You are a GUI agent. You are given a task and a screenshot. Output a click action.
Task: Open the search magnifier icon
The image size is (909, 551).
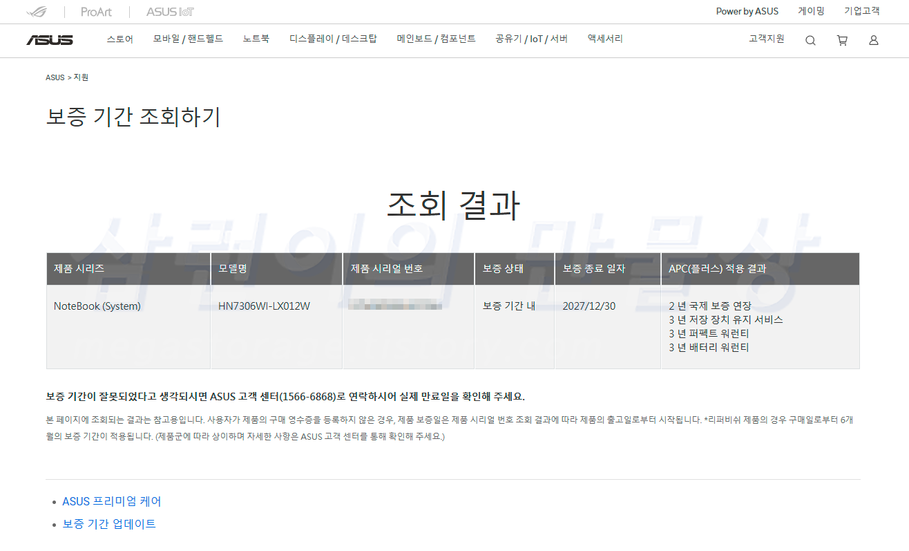tap(810, 40)
